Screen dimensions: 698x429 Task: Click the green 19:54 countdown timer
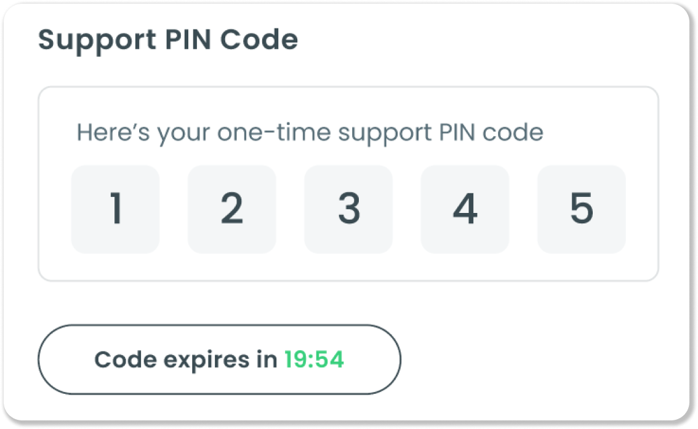[314, 360]
